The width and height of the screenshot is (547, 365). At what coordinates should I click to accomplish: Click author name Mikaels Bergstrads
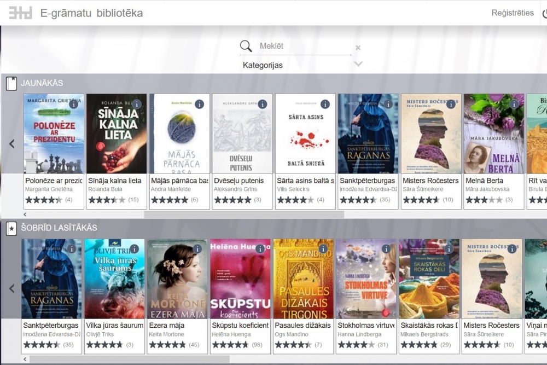(x=424, y=334)
